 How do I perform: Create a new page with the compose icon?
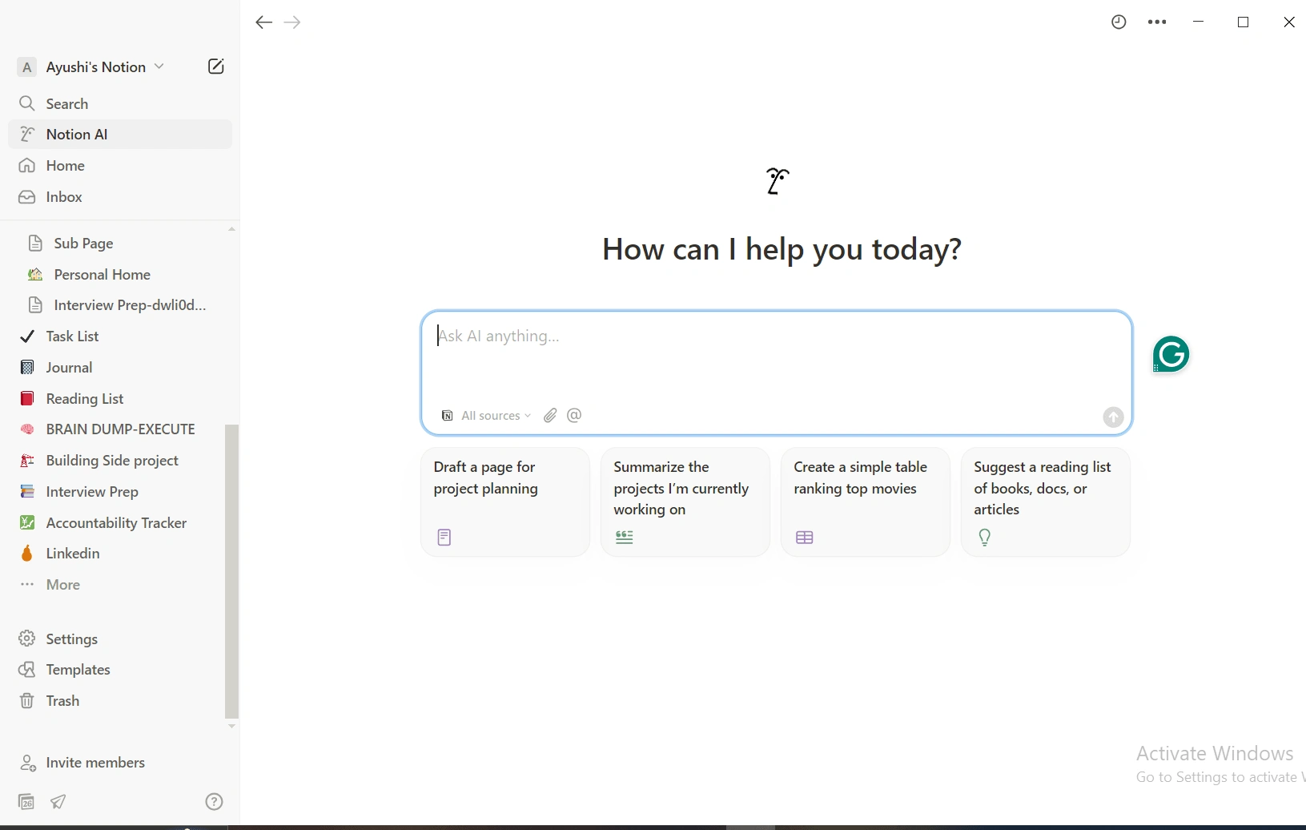[215, 66]
